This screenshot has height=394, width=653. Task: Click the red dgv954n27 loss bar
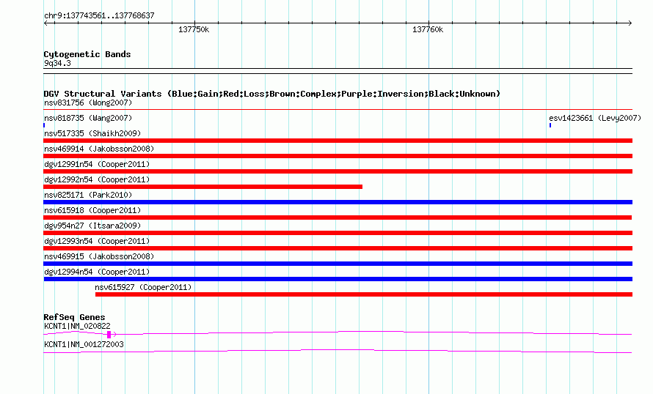point(338,233)
